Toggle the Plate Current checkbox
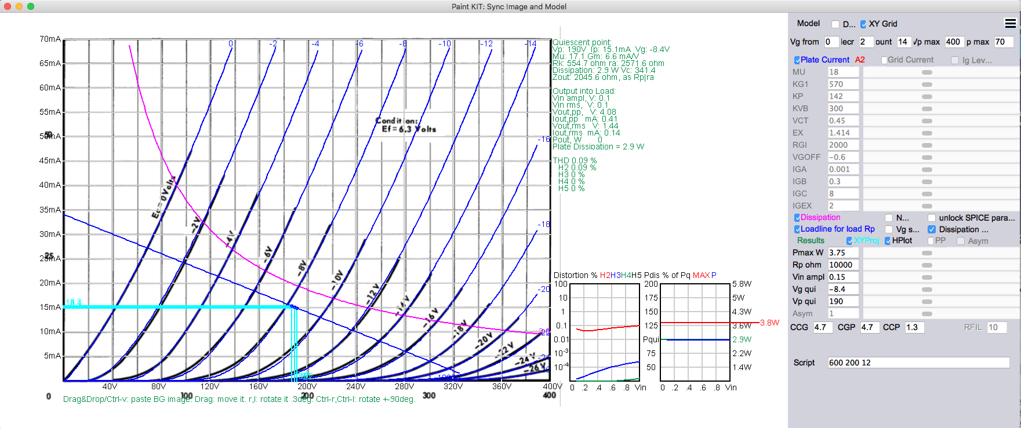The image size is (1021, 428). coord(797,60)
